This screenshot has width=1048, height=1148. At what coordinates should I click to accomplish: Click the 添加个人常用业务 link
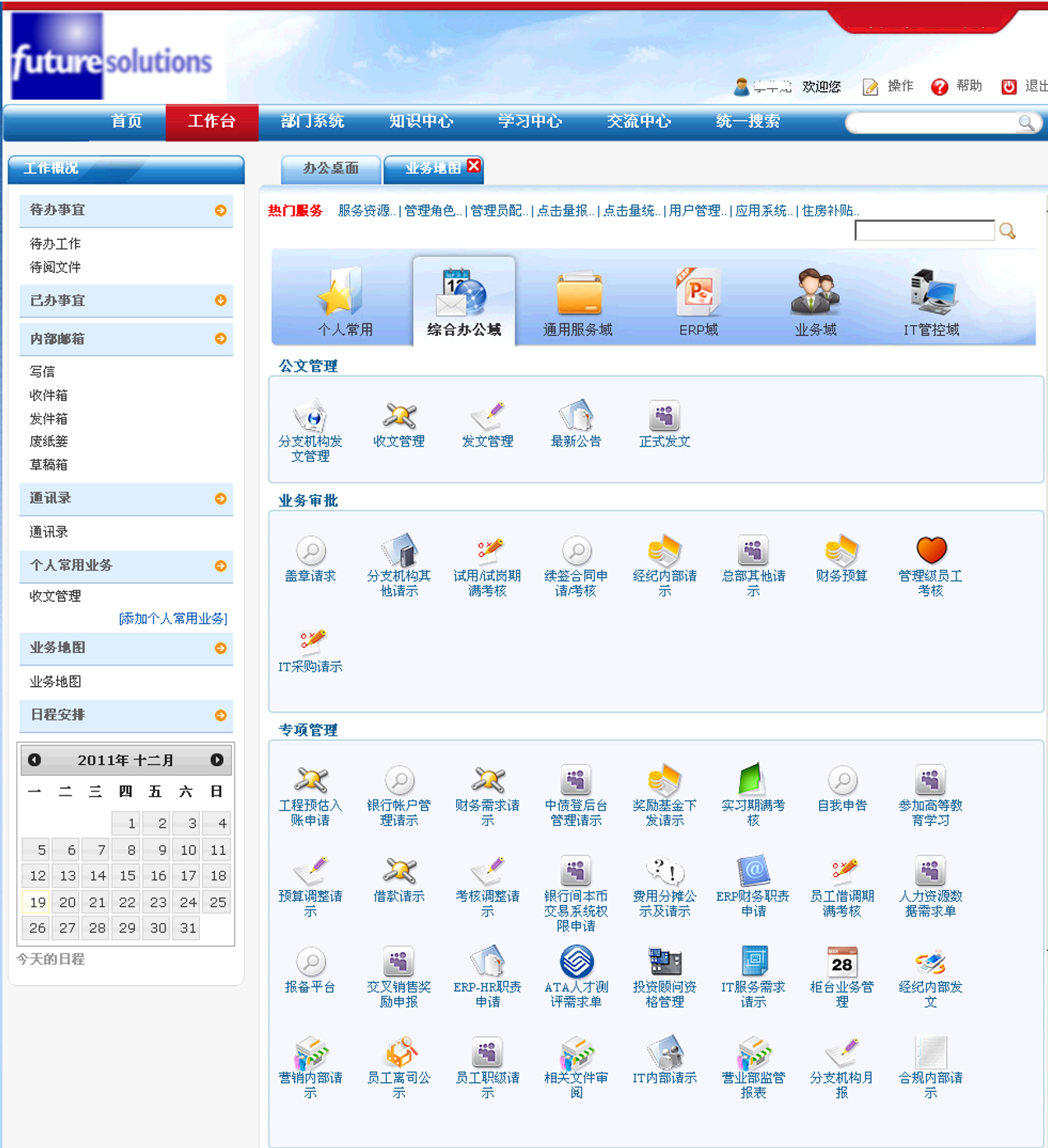(x=173, y=618)
